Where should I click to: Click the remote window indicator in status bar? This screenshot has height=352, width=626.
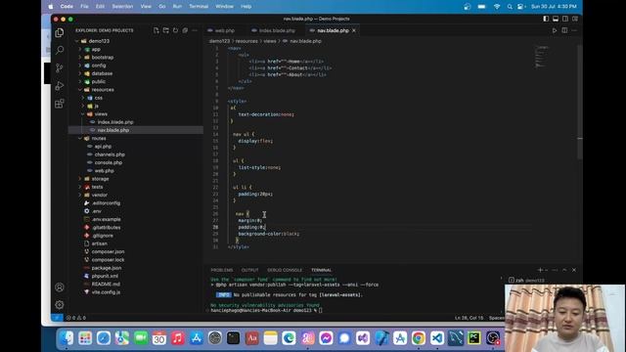57,318
